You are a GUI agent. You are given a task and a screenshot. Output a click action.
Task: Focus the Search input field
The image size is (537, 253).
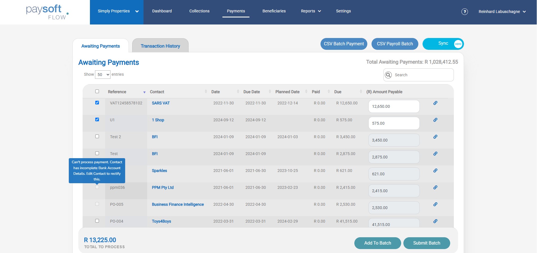coord(419,75)
